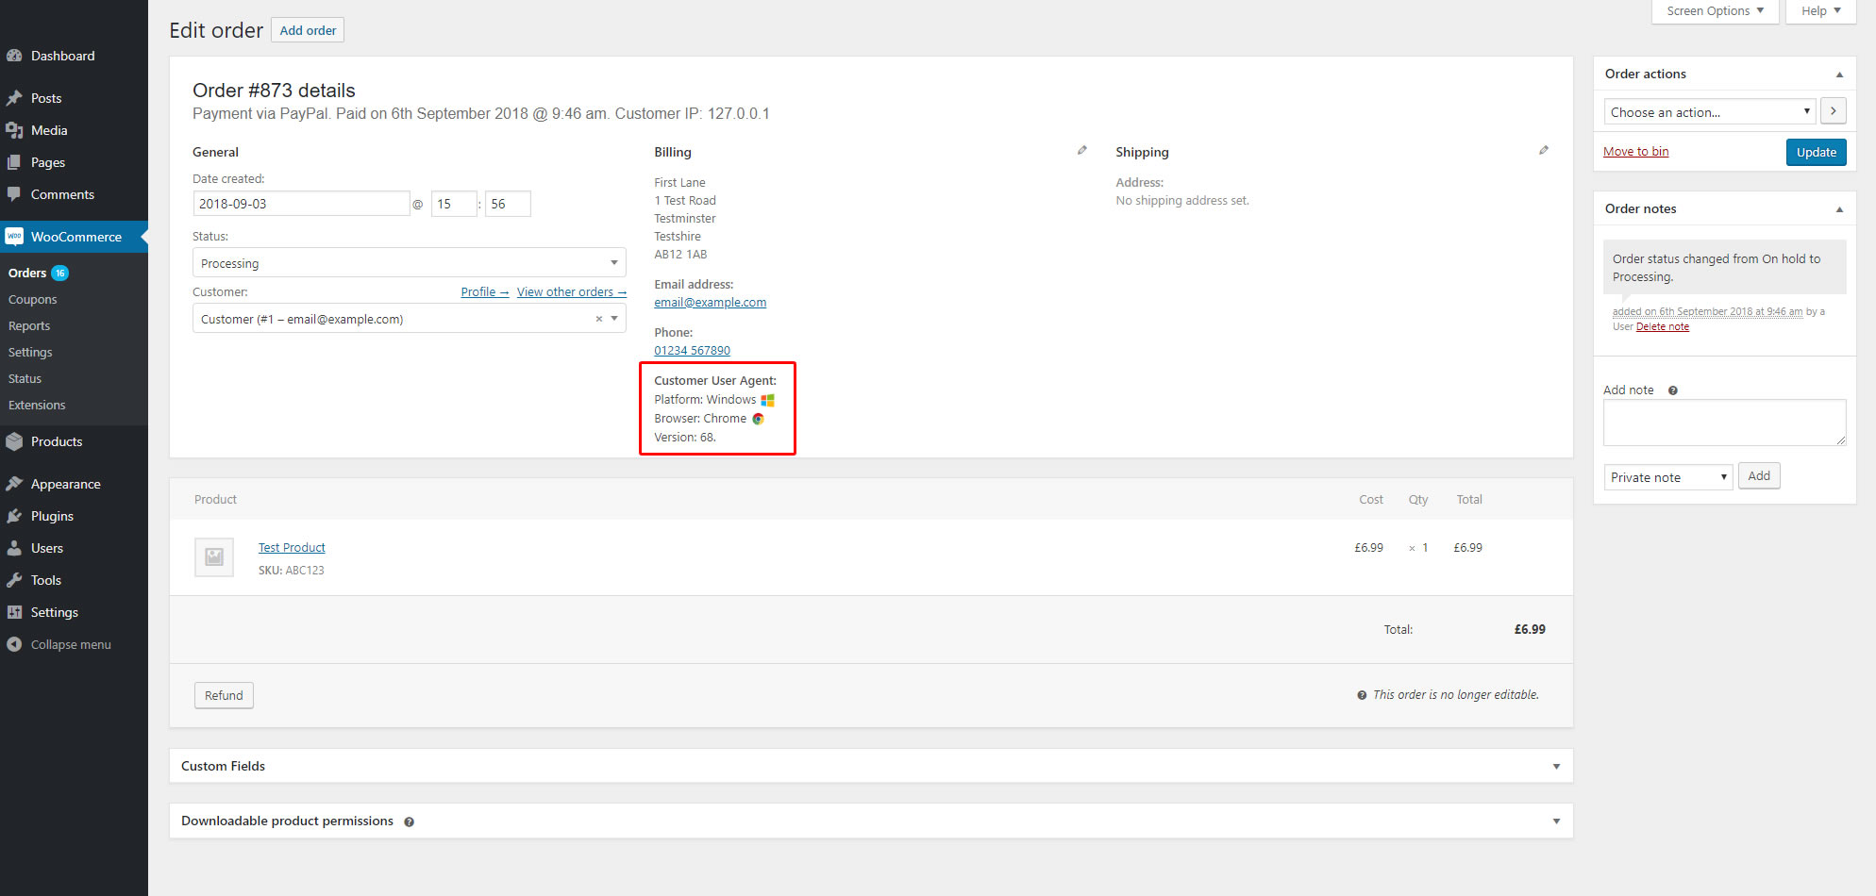Open Products in the sidebar menu
Viewport: 1876px width, 896px height.
57,442
